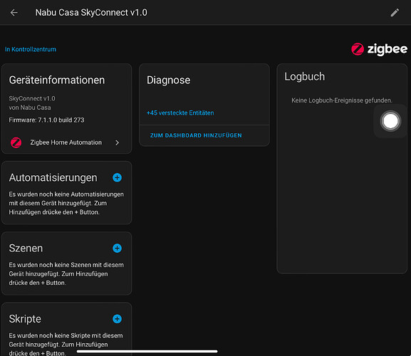Edit device name with pencil icon
Image resolution: width=411 pixels, height=356 pixels.
point(395,13)
